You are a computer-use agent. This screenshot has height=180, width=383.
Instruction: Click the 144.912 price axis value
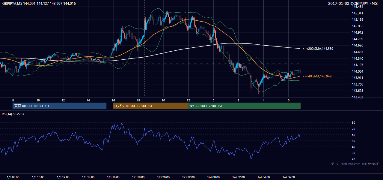coord(358,33)
